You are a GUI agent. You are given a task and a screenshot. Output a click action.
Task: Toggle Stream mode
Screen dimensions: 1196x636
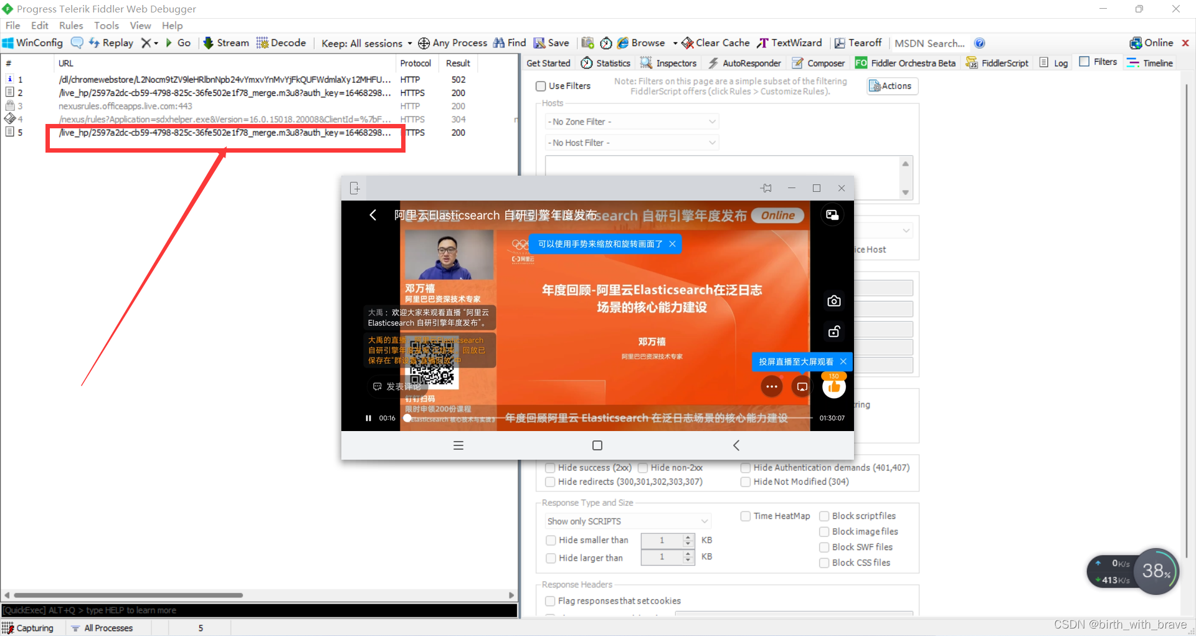coord(226,43)
